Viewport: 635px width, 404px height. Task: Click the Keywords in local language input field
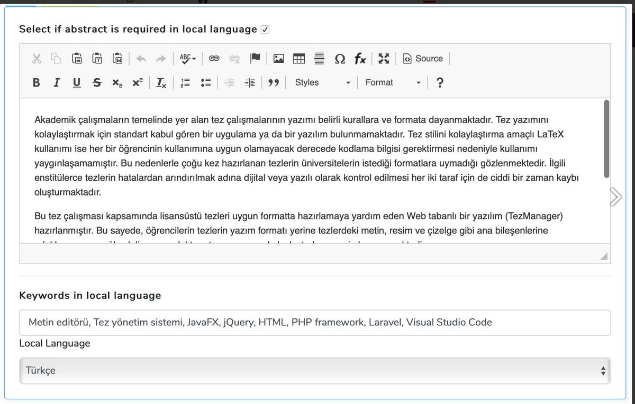pos(314,322)
